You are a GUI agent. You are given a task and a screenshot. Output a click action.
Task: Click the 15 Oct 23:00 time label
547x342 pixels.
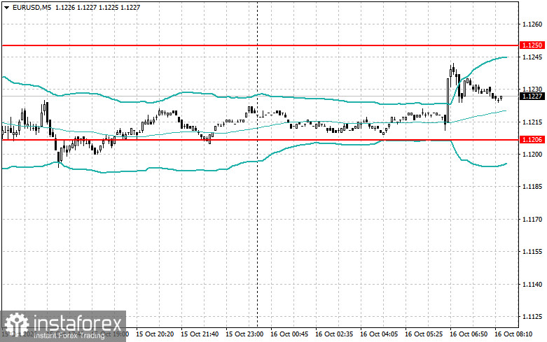(244, 334)
